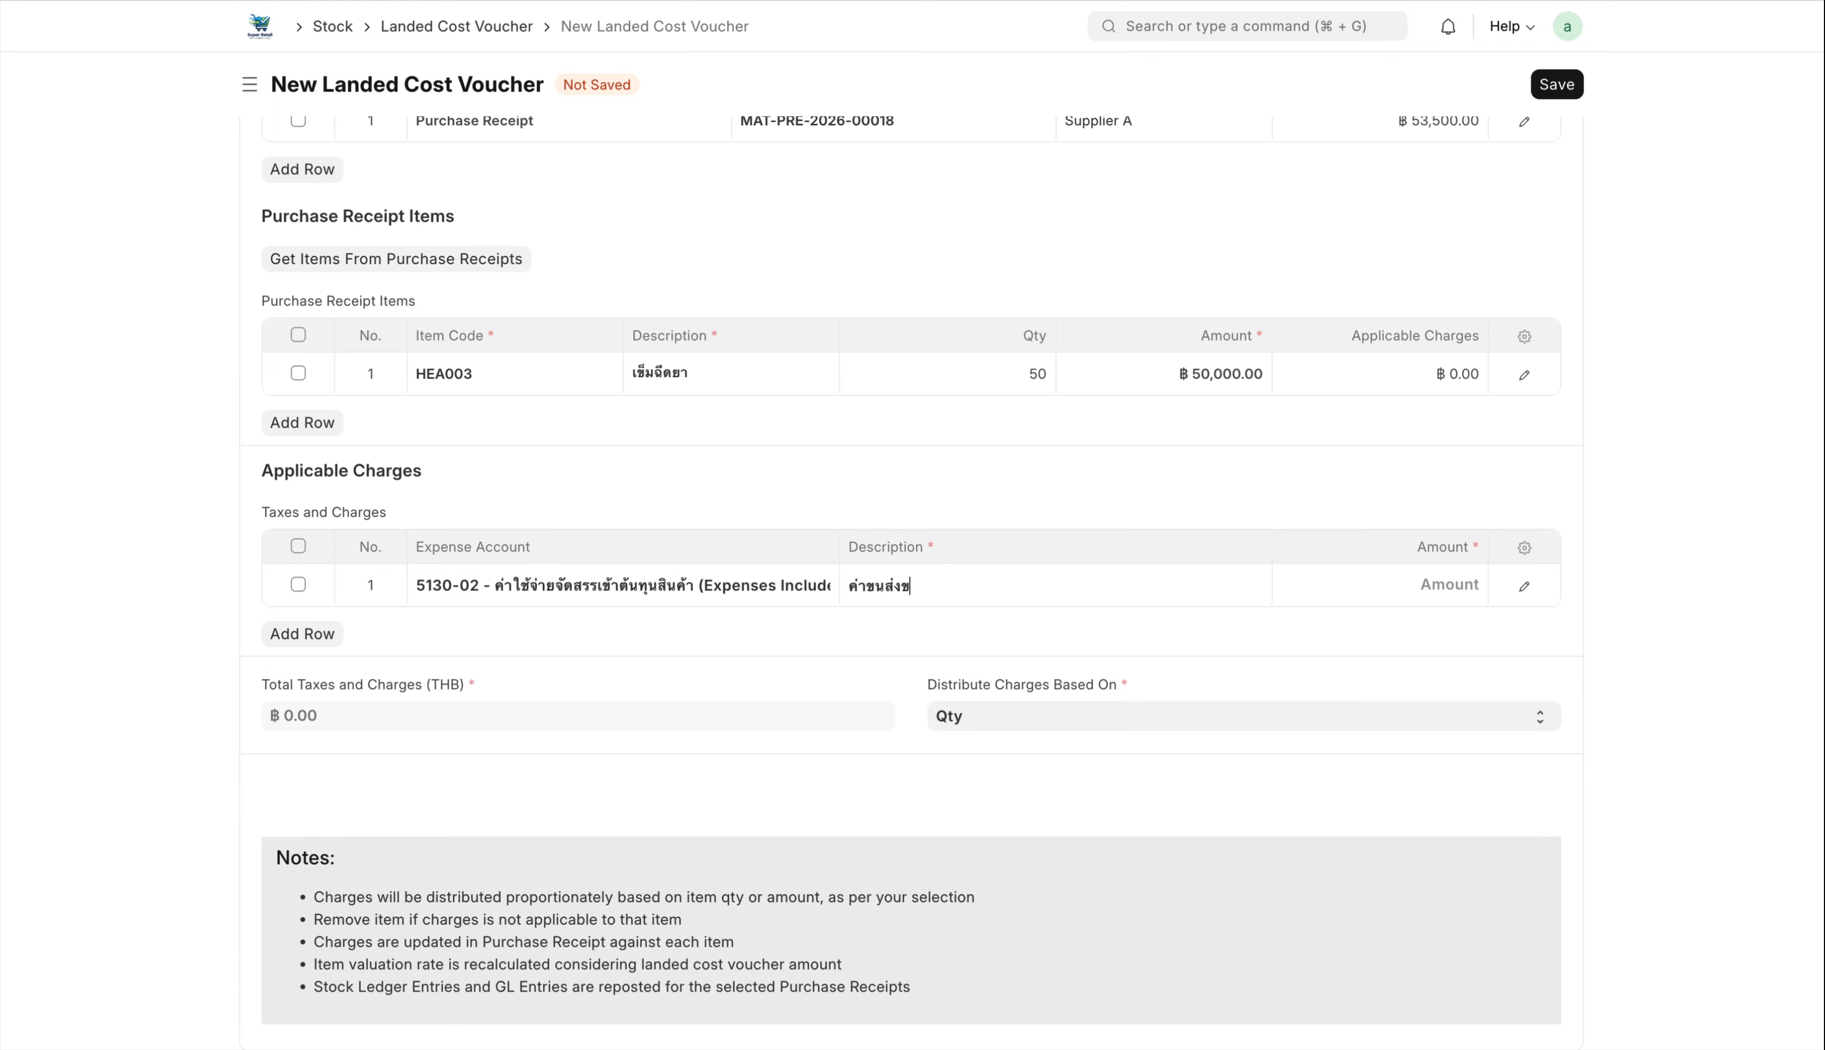Edit the 5130-02 expense account row
Viewport: 1825px width, 1050px height.
click(x=1524, y=586)
